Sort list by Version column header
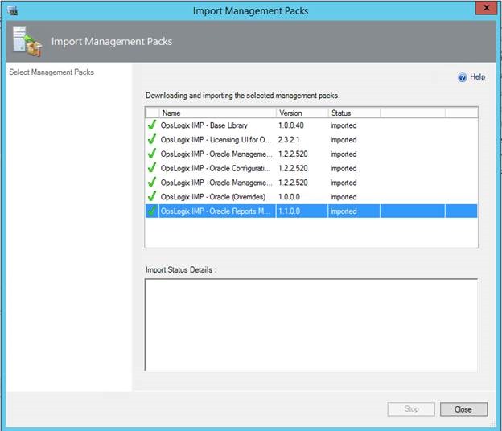The width and height of the screenshot is (502, 431). click(x=301, y=113)
